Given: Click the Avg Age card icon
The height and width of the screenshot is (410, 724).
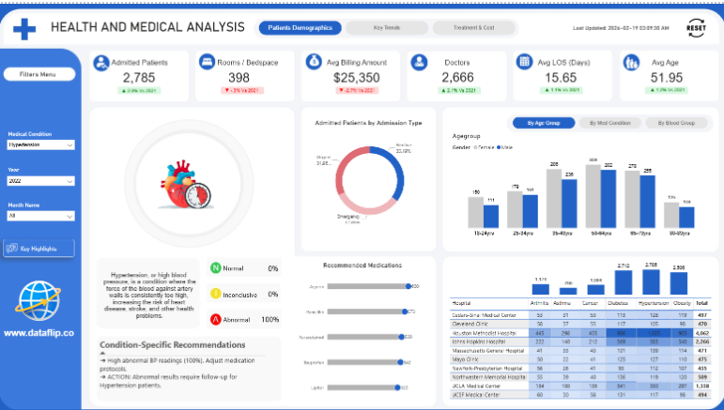Looking at the screenshot, I should click(632, 62).
